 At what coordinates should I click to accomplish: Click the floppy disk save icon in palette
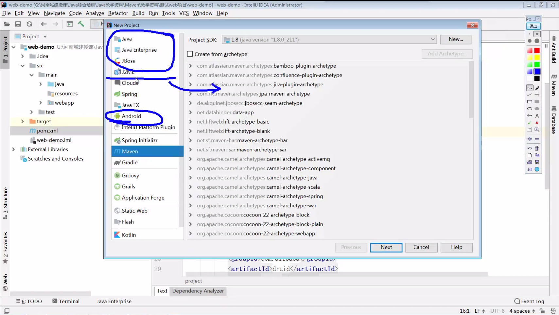[537, 162]
